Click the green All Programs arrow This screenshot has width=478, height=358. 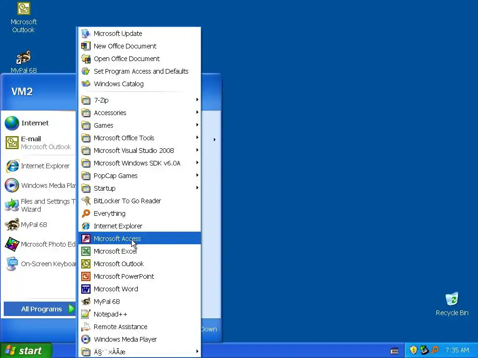(71, 309)
